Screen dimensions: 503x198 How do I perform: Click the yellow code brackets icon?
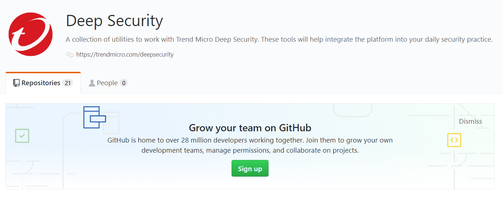click(x=454, y=140)
